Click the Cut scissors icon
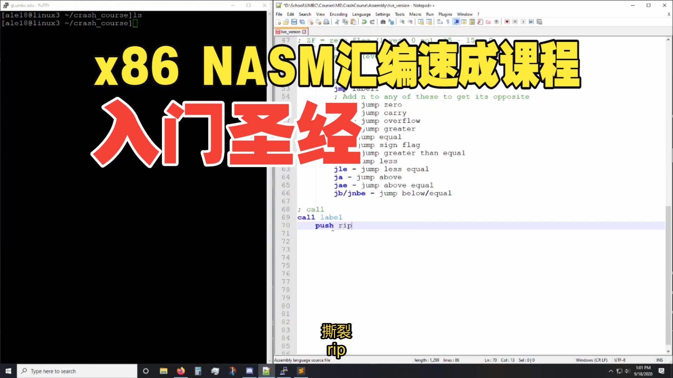Viewport: 673px width, 378px height. point(337,22)
